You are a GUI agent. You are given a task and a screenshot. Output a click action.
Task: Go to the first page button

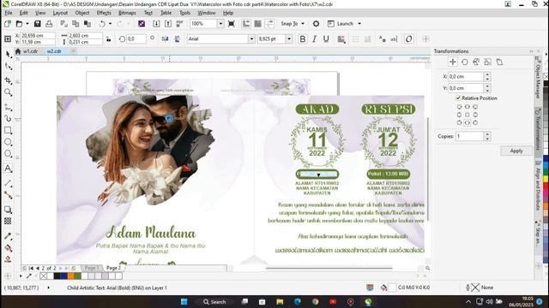[31, 268]
